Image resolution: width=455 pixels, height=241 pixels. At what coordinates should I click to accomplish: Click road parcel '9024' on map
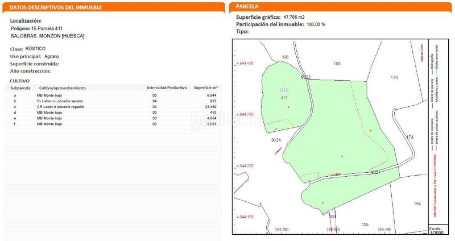276,140
